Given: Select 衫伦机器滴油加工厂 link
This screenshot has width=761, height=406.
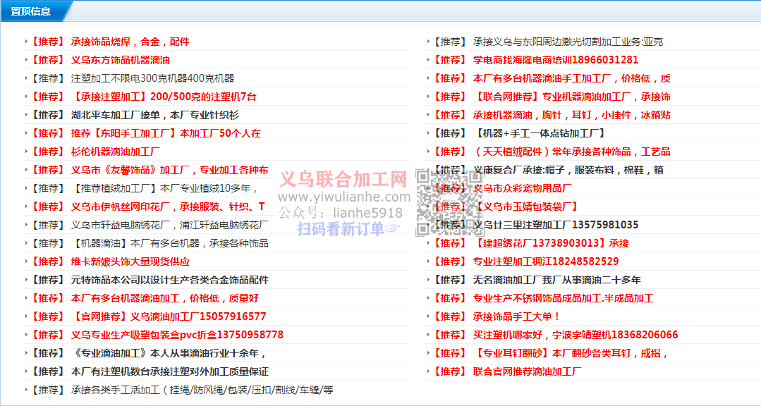Looking at the screenshot, I should tap(115, 152).
